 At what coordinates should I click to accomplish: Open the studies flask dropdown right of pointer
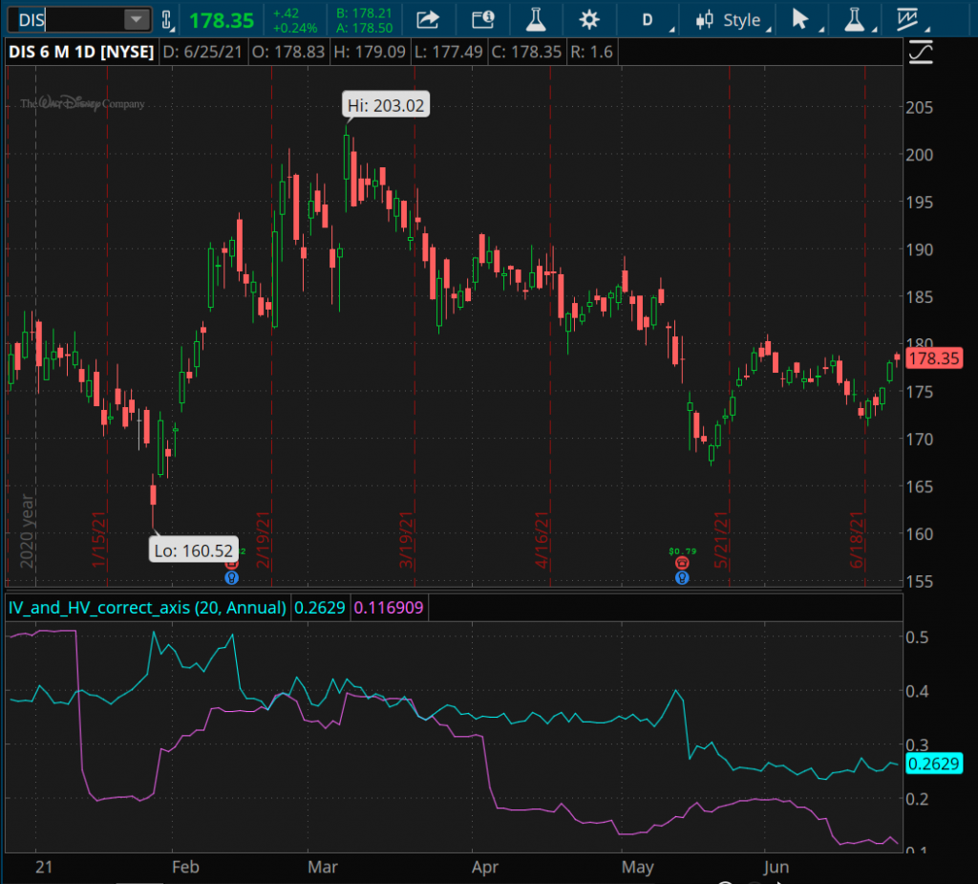coord(857,20)
